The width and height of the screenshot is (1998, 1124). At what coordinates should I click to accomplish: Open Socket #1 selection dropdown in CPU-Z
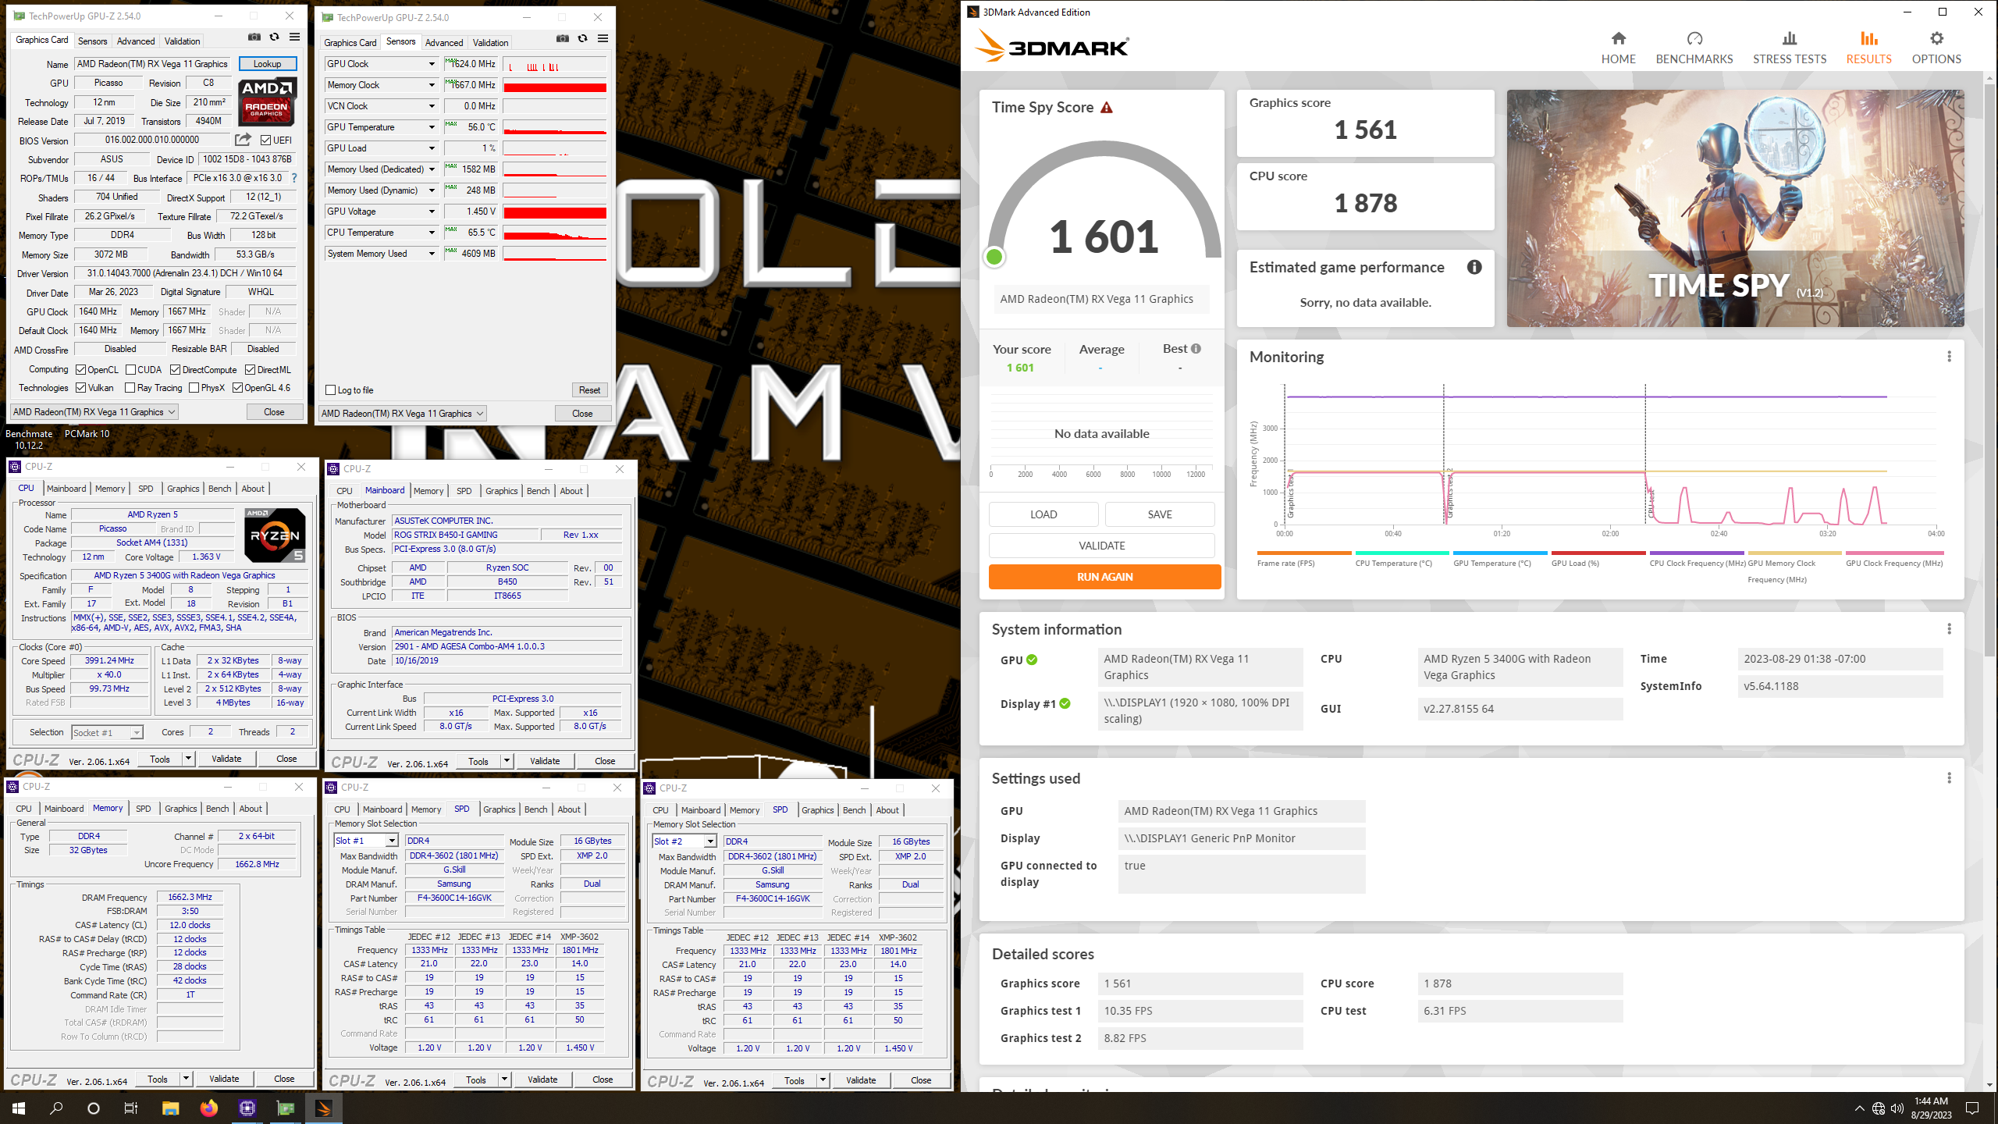pos(107,732)
